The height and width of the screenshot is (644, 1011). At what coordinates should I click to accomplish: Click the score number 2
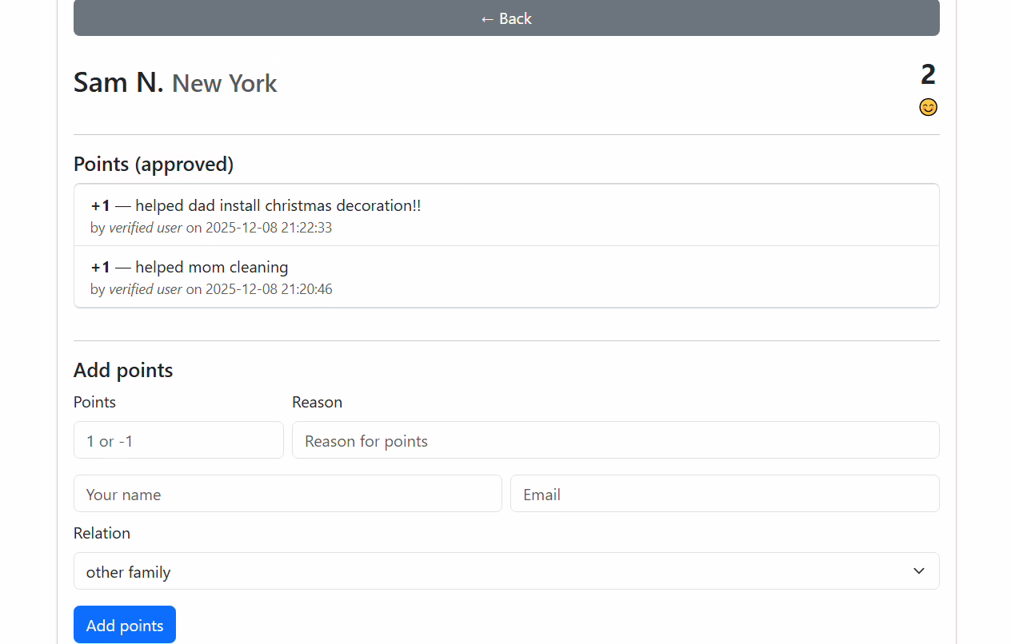pyautogui.click(x=928, y=74)
